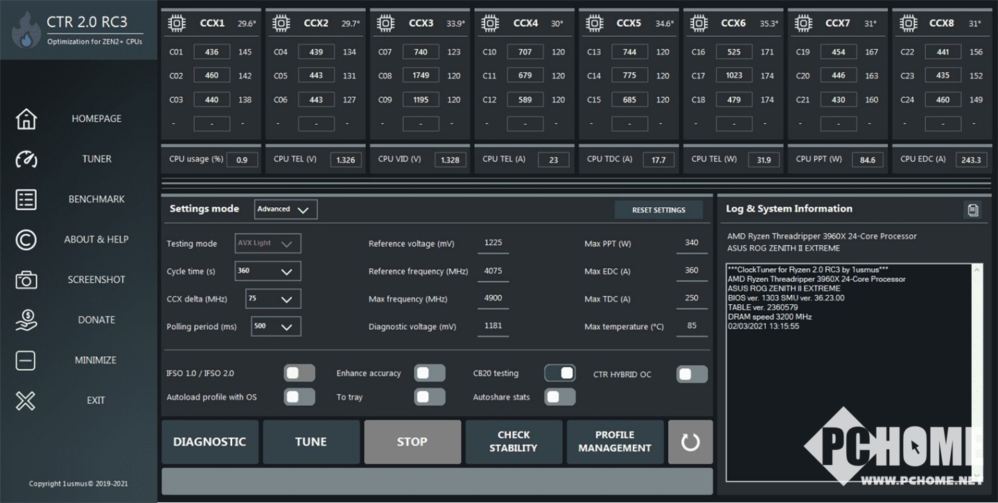Screen dimensions: 998x503
Task: Click the Benchmark list icon
Action: [26, 199]
